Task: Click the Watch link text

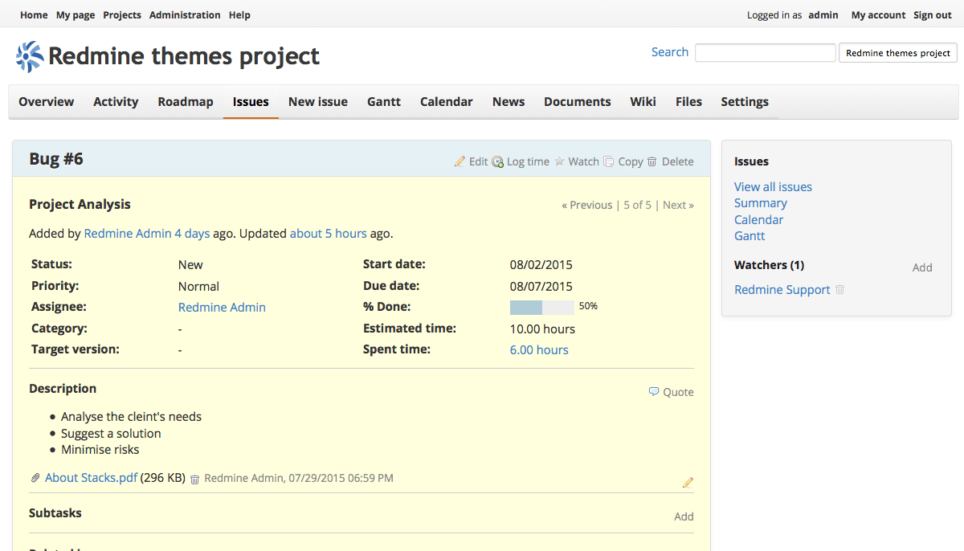Action: coord(583,161)
